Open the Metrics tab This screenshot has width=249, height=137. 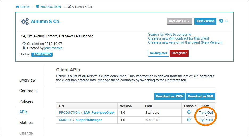(x=26, y=123)
